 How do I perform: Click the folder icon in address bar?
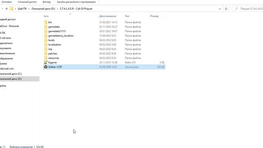(x=12, y=9)
